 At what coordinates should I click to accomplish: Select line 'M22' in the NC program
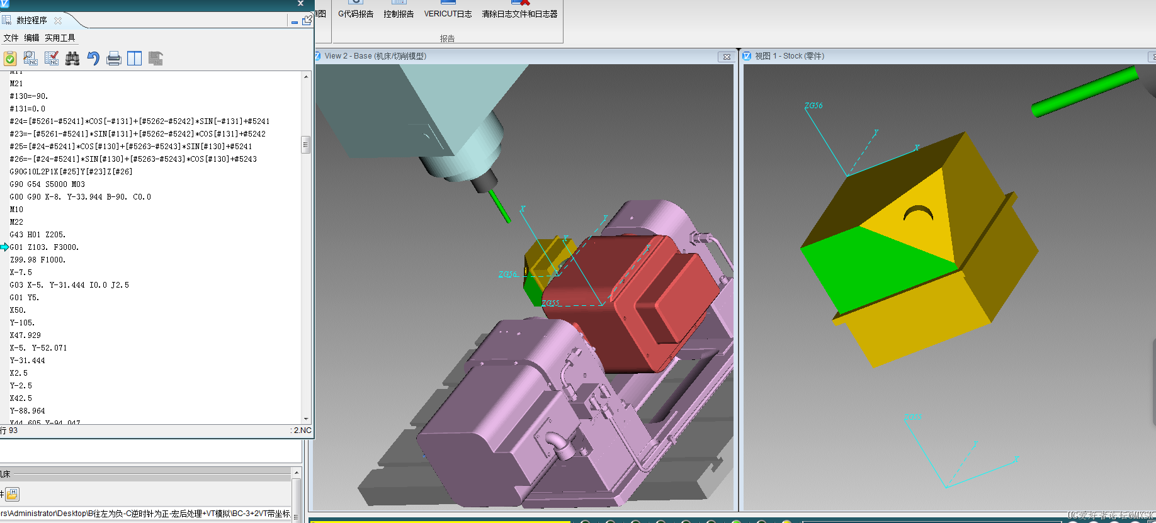click(16, 222)
